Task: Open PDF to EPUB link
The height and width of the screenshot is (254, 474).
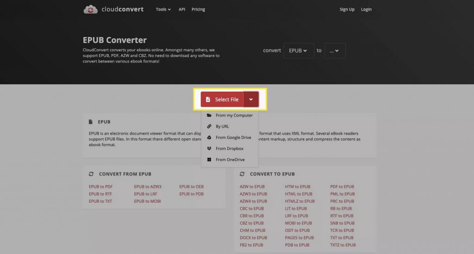Action: 342,186
